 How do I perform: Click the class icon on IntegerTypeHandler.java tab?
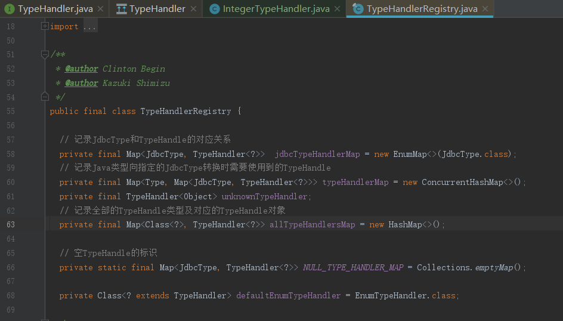(214, 9)
